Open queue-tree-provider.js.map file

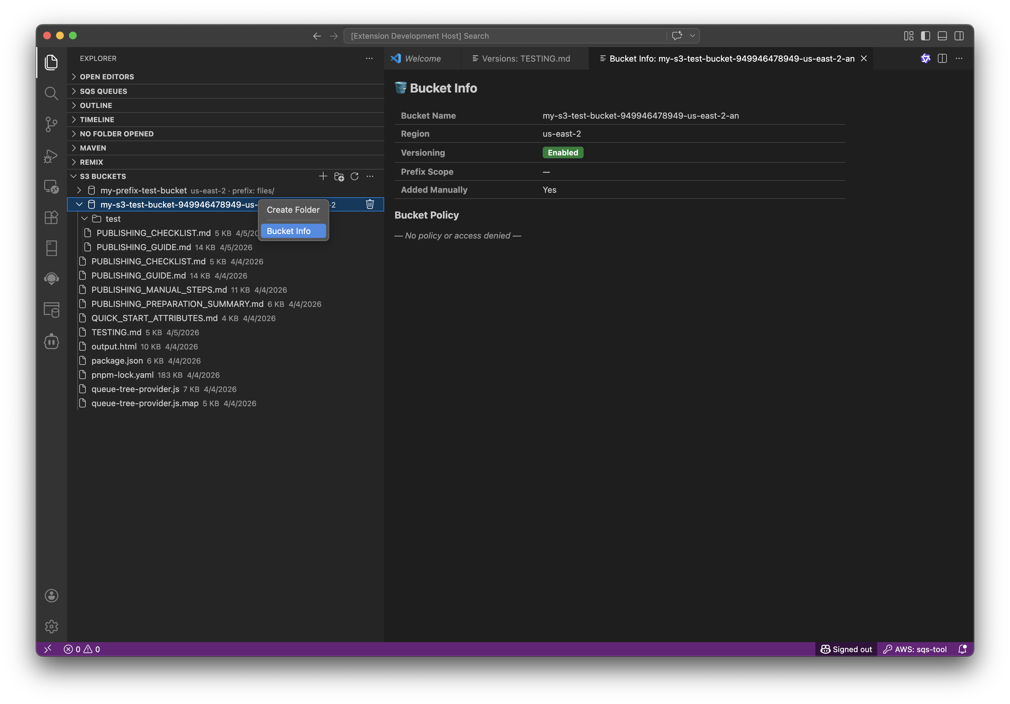(226, 404)
